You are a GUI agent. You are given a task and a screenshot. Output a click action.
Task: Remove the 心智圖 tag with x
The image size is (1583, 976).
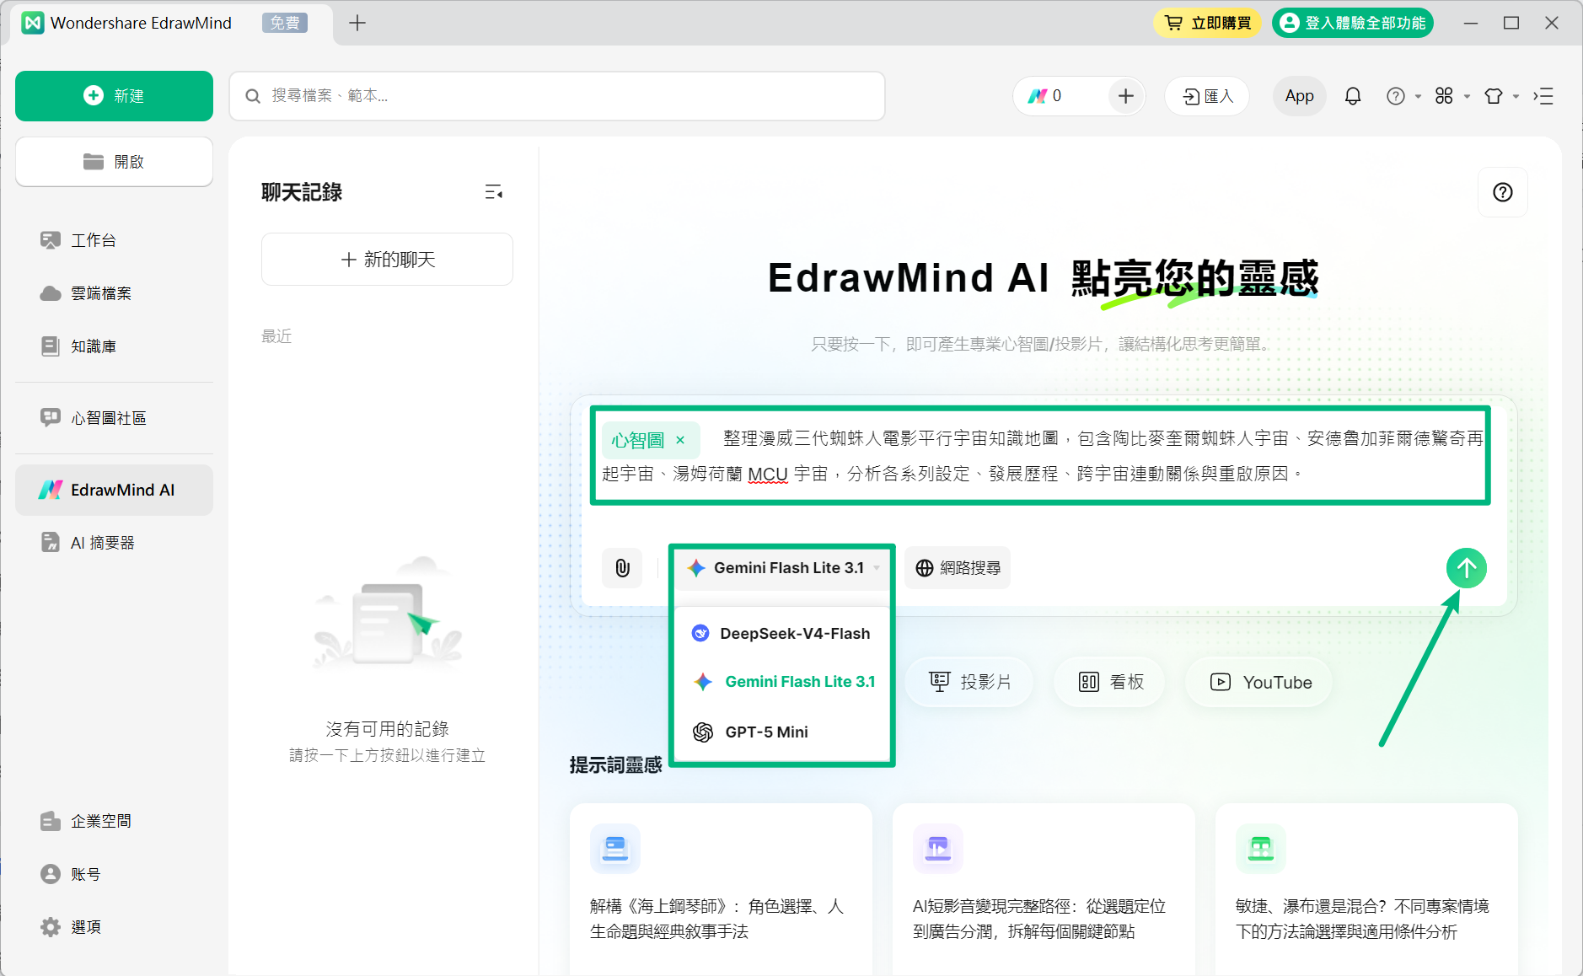tap(680, 440)
